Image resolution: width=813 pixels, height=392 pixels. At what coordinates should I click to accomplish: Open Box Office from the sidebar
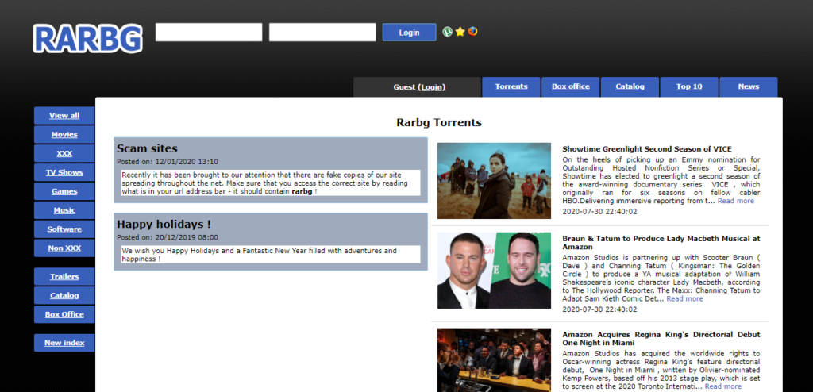(x=64, y=314)
